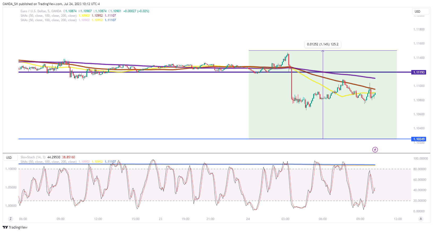Click the 21:00 time axis label
This screenshot has width=433, height=232.
(x=210, y=219)
